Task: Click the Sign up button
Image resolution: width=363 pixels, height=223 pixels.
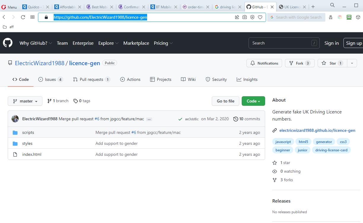Action: click(x=354, y=43)
